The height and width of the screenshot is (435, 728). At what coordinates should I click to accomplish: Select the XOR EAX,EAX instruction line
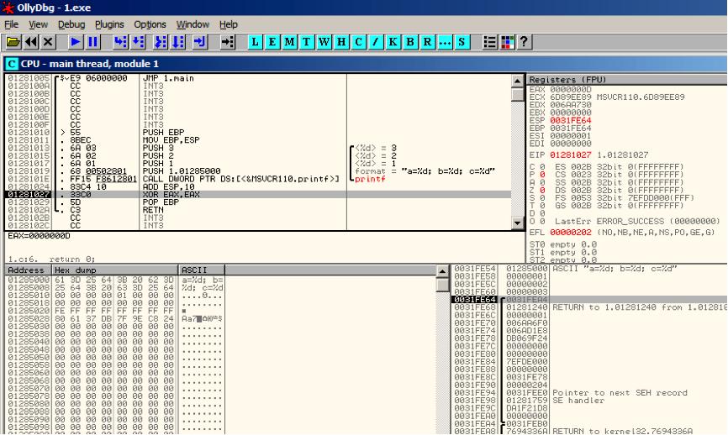(x=258, y=194)
